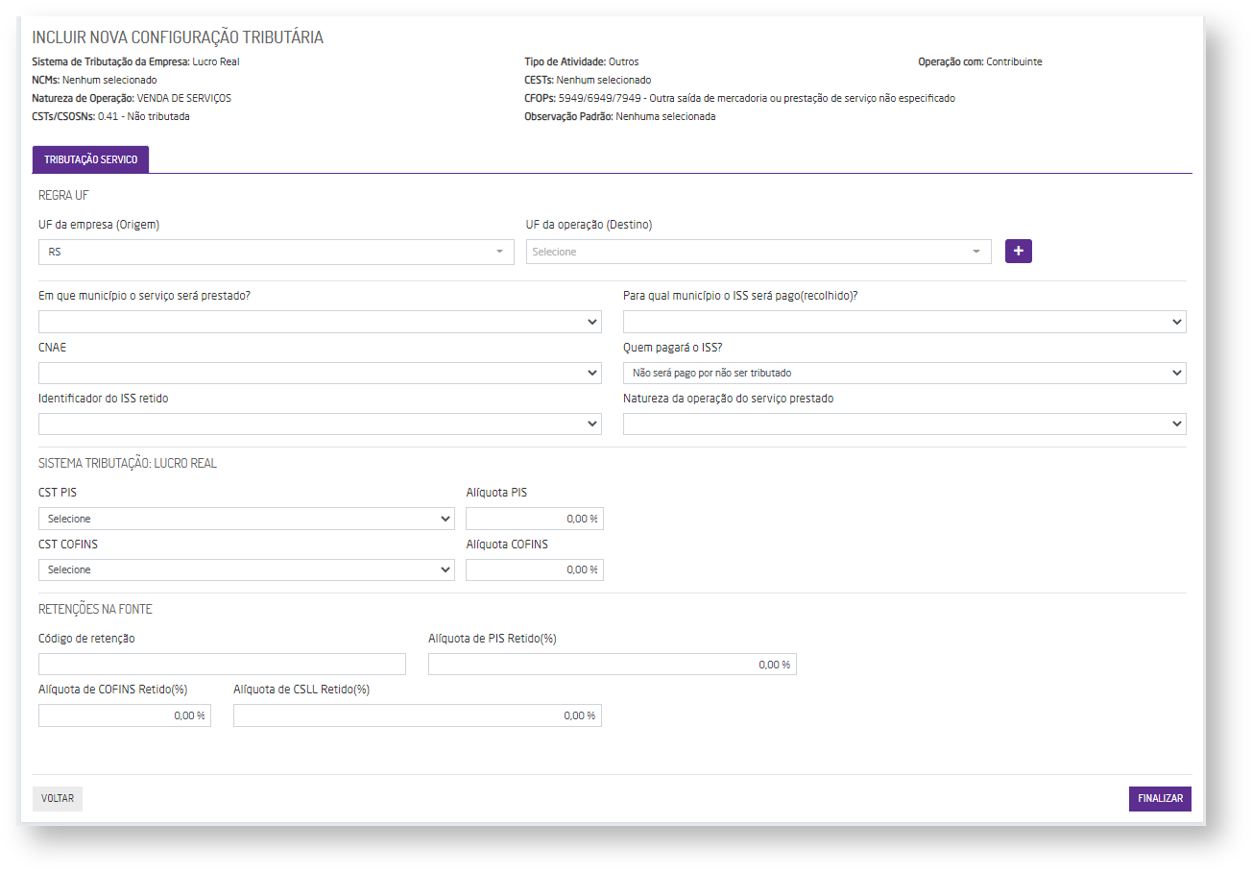Open Quem pagará o ISS dropdown
This screenshot has height=872, width=1252.
click(904, 373)
